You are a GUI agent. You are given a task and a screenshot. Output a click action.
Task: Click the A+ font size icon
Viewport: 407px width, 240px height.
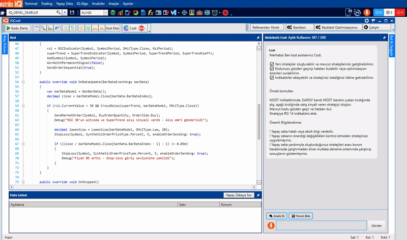click(x=56, y=28)
